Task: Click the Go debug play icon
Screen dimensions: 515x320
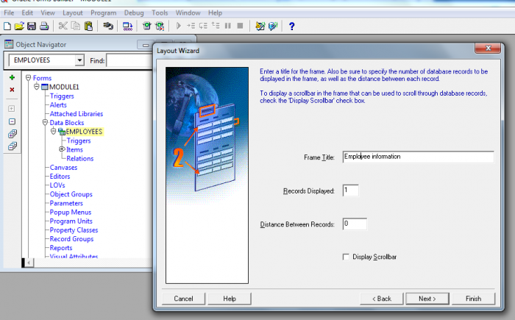Action: pos(179,26)
